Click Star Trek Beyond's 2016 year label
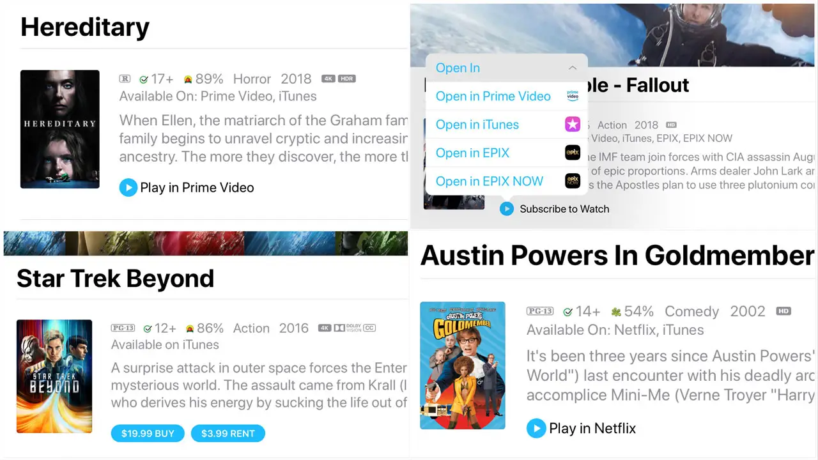Image resolution: width=818 pixels, height=460 pixels. point(294,328)
